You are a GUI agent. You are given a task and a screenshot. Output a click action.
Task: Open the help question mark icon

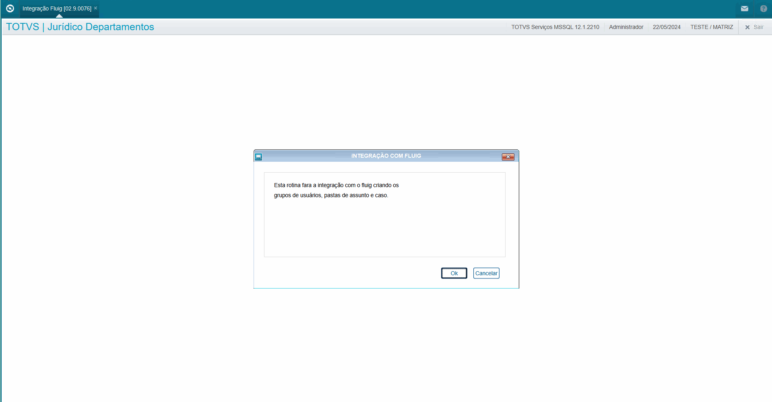click(764, 8)
